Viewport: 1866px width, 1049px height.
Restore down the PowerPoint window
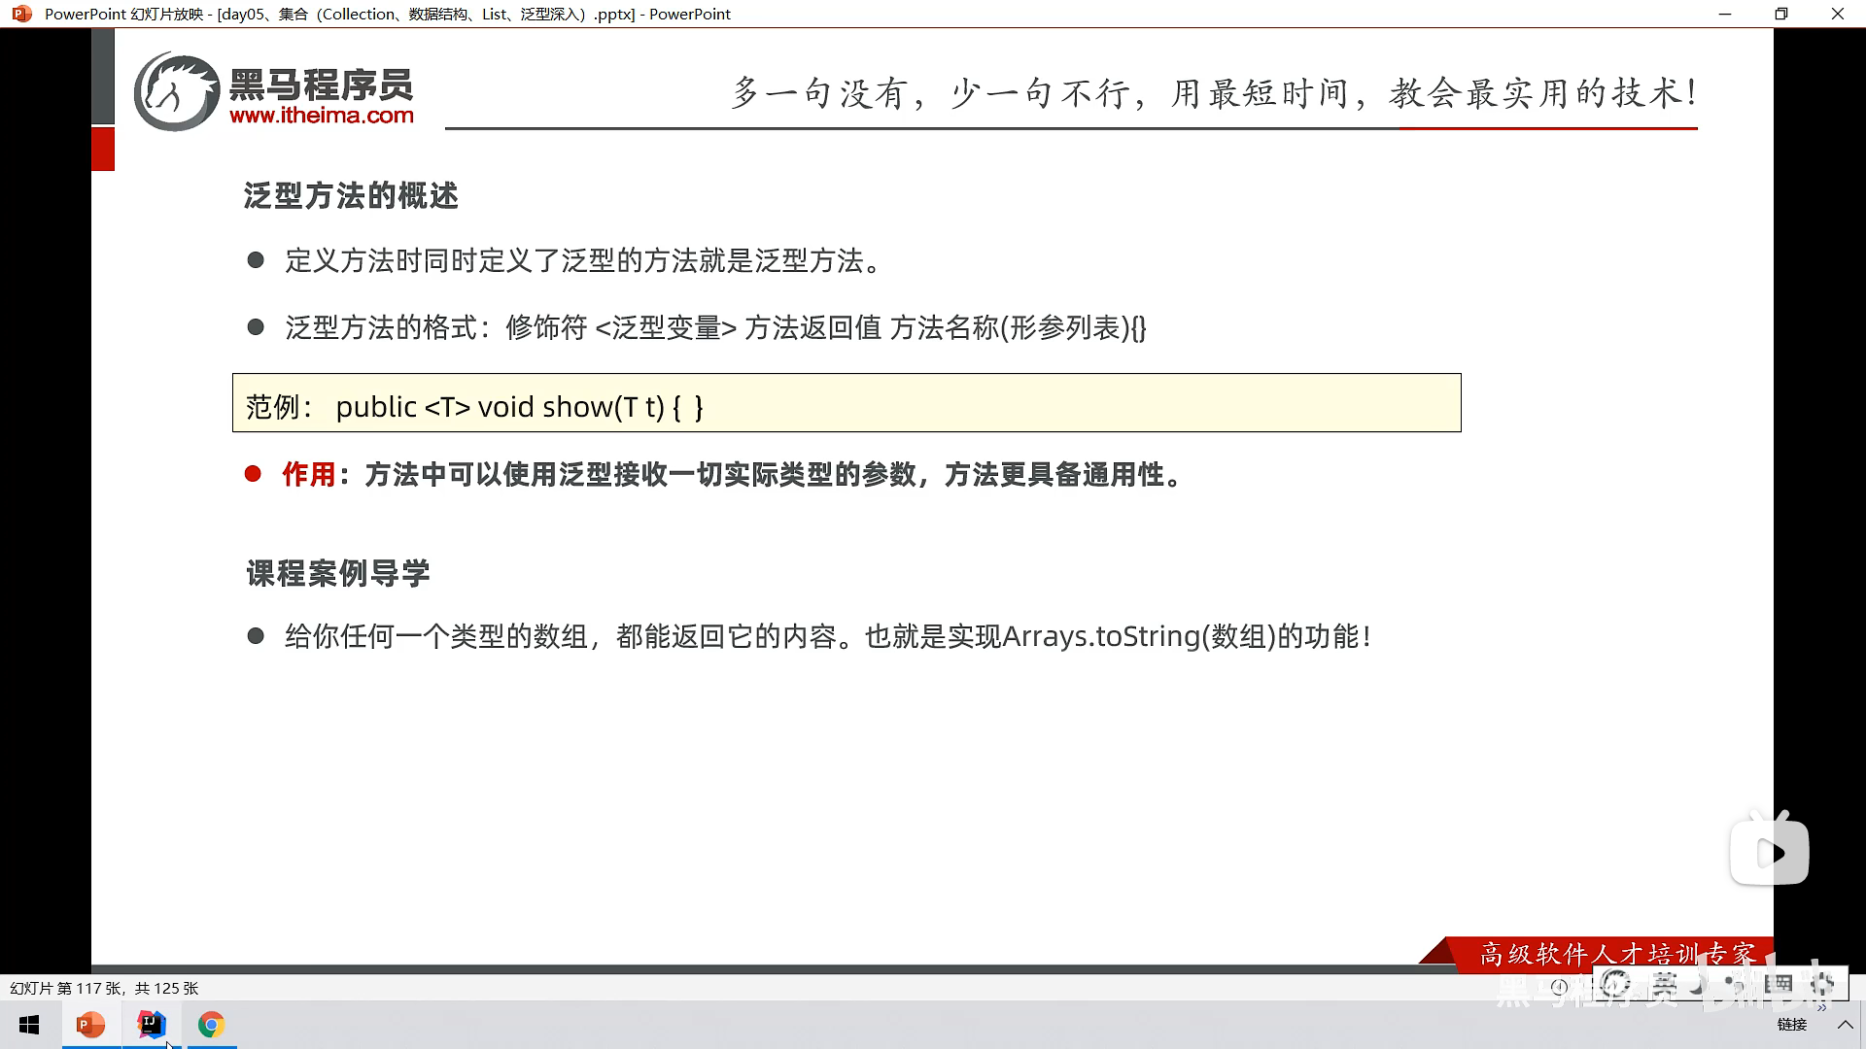(1780, 14)
